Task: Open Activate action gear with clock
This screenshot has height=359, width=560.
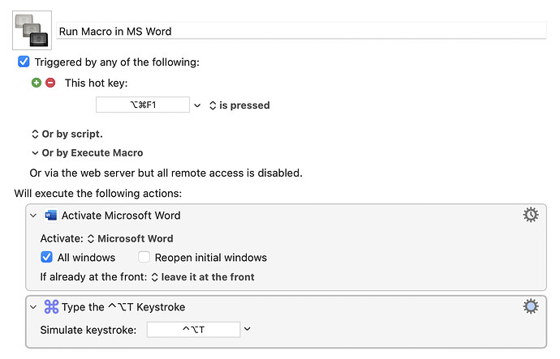Action: pos(531,215)
